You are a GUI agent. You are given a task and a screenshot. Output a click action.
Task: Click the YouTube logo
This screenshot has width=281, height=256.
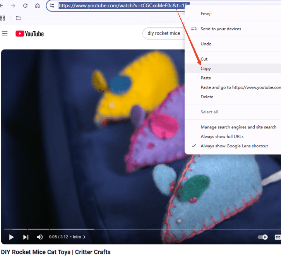(x=30, y=34)
